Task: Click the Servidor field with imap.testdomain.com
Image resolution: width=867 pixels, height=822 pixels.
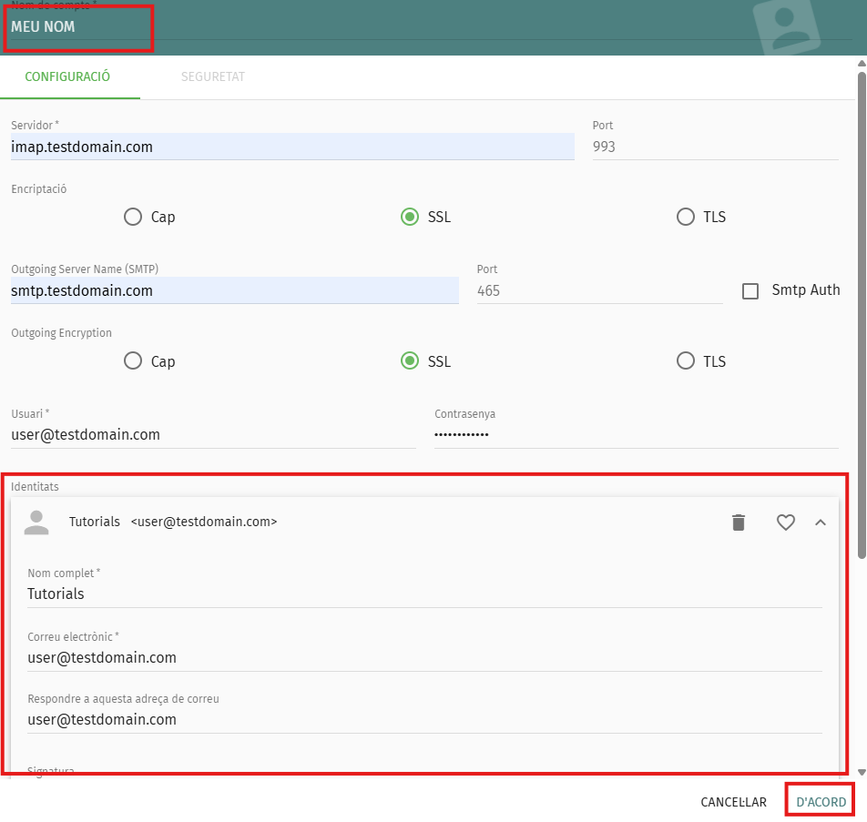Action: click(291, 147)
